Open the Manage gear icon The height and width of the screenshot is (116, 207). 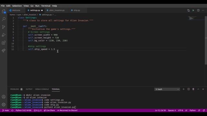point(4,104)
